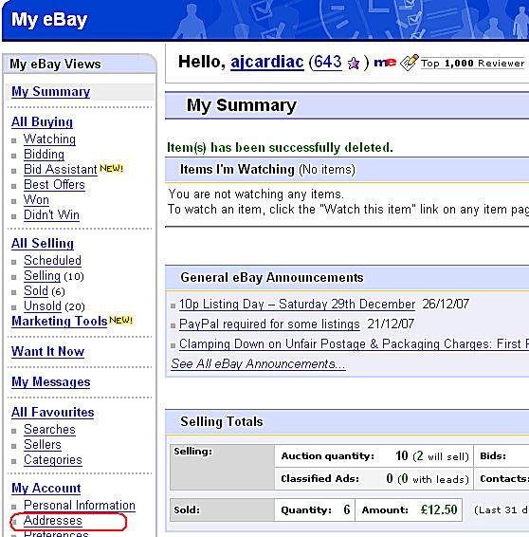Image resolution: width=529 pixels, height=537 pixels.
Task: Open All Buying section
Action: tap(42, 122)
